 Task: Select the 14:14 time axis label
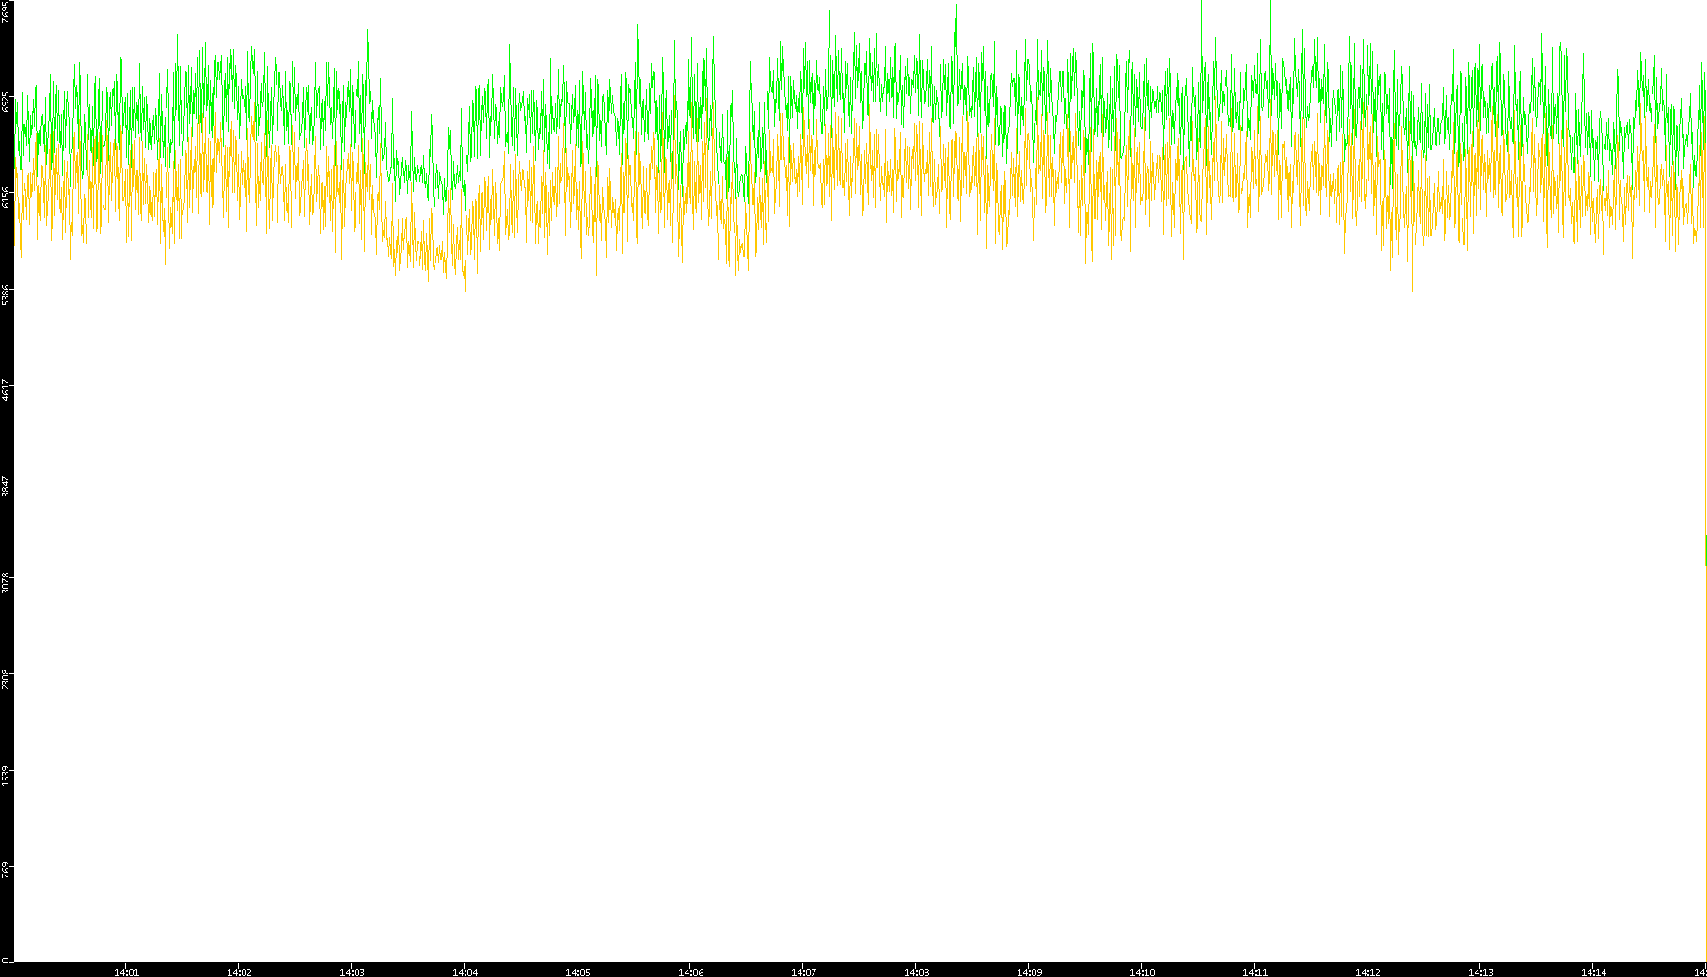1593,972
